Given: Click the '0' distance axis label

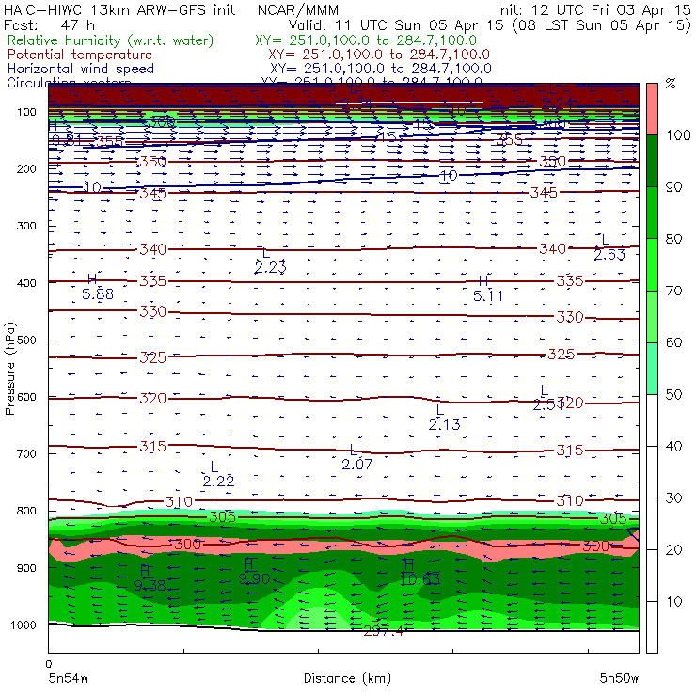Looking at the screenshot, I should coord(49,664).
